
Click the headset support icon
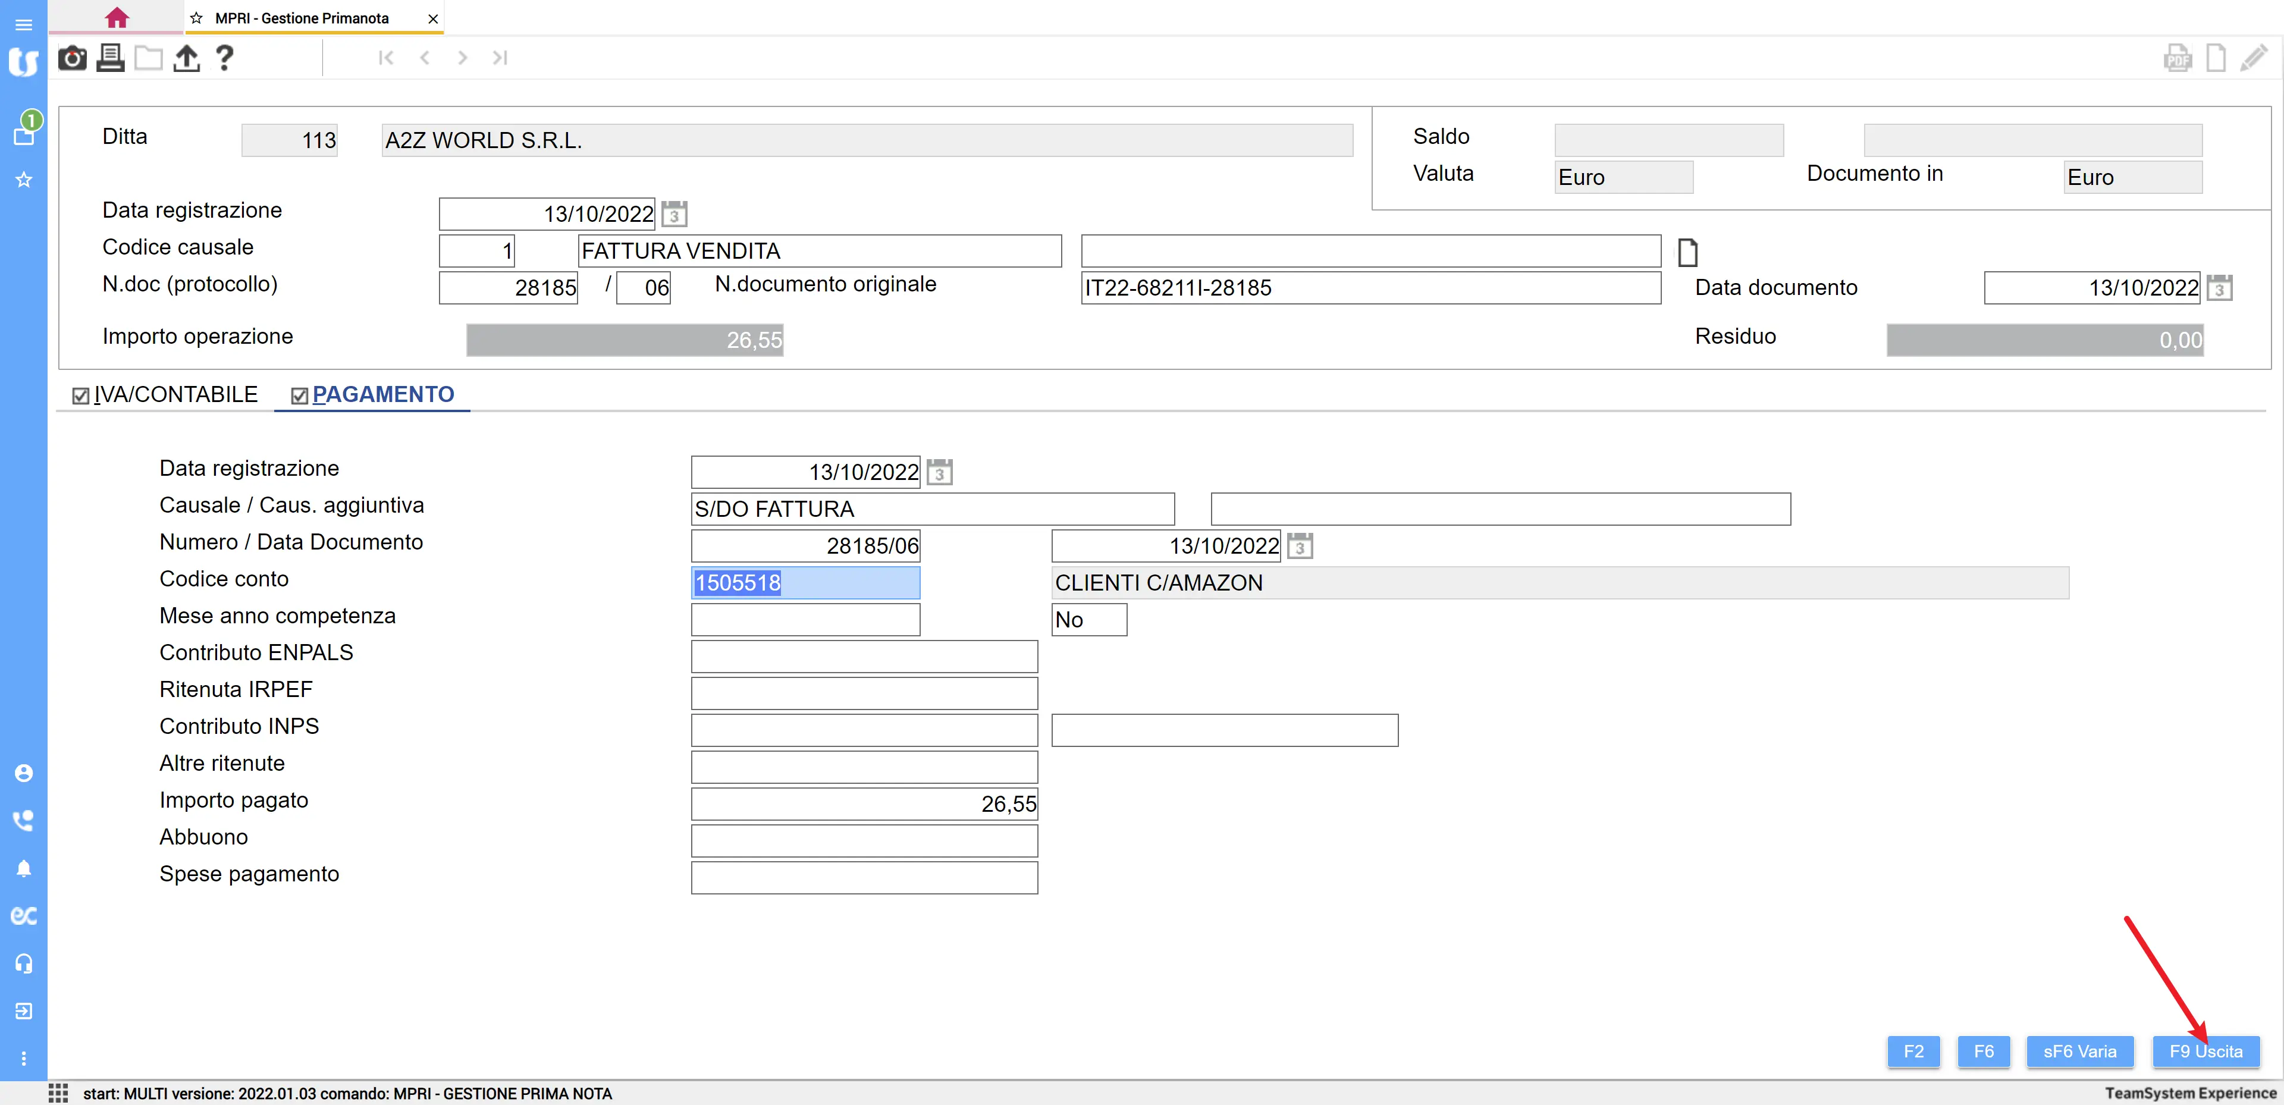pyautogui.click(x=24, y=963)
